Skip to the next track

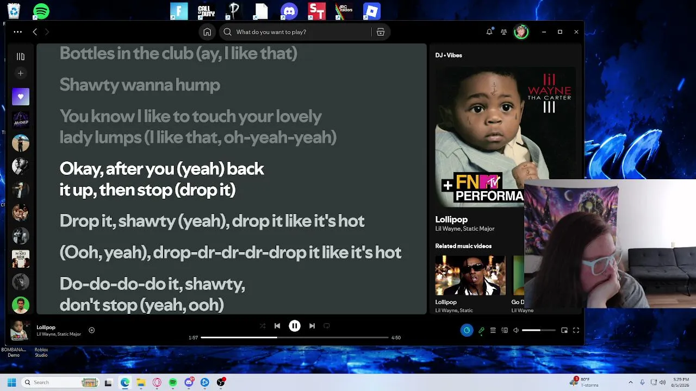pos(312,326)
